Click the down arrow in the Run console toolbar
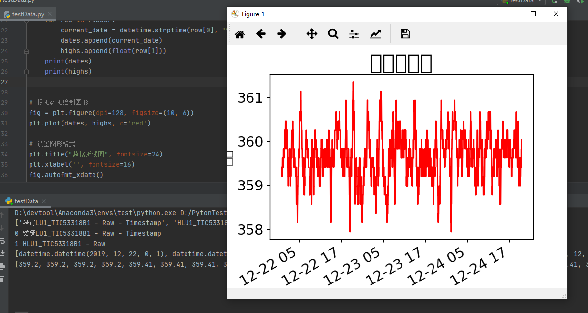This screenshot has width=588, height=313. coord(2,227)
